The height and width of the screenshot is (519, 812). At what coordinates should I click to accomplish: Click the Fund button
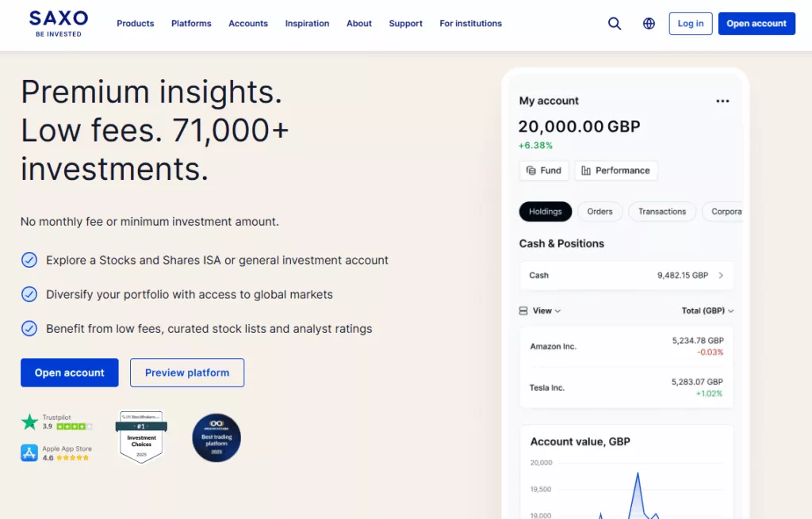pyautogui.click(x=544, y=170)
